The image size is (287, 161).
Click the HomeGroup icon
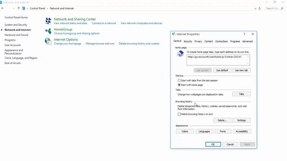coord(48,31)
